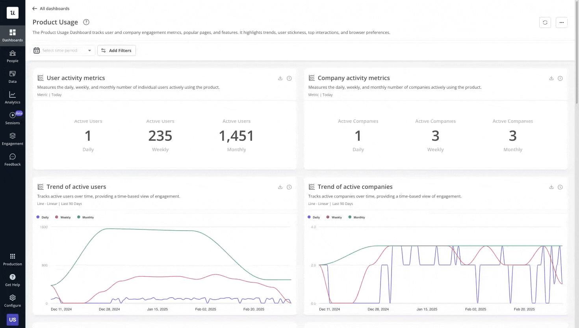Open the Analytics section in sidebar
Image resolution: width=579 pixels, height=328 pixels.
(x=12, y=97)
